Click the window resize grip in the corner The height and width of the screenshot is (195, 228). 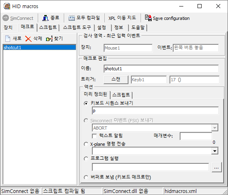coord(225,192)
